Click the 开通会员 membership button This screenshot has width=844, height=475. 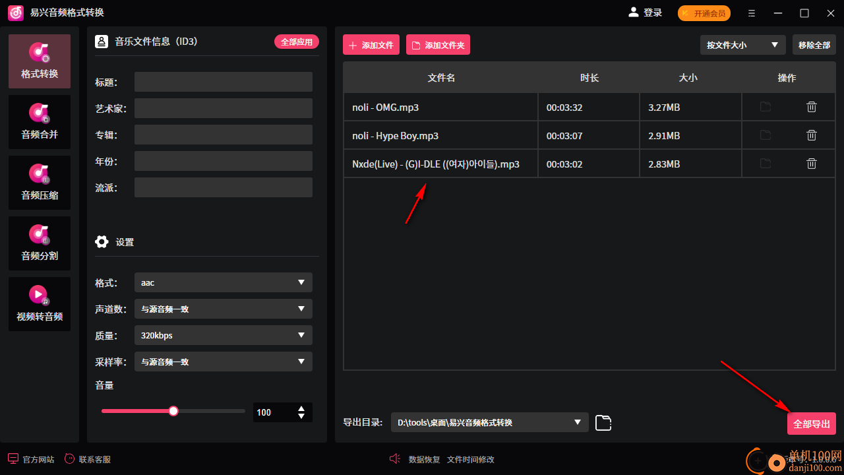pos(704,13)
